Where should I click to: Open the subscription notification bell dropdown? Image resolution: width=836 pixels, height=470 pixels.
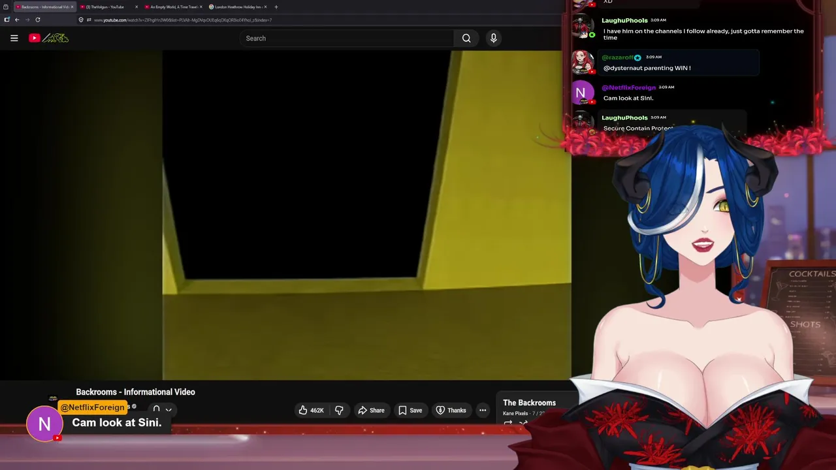[x=162, y=409]
